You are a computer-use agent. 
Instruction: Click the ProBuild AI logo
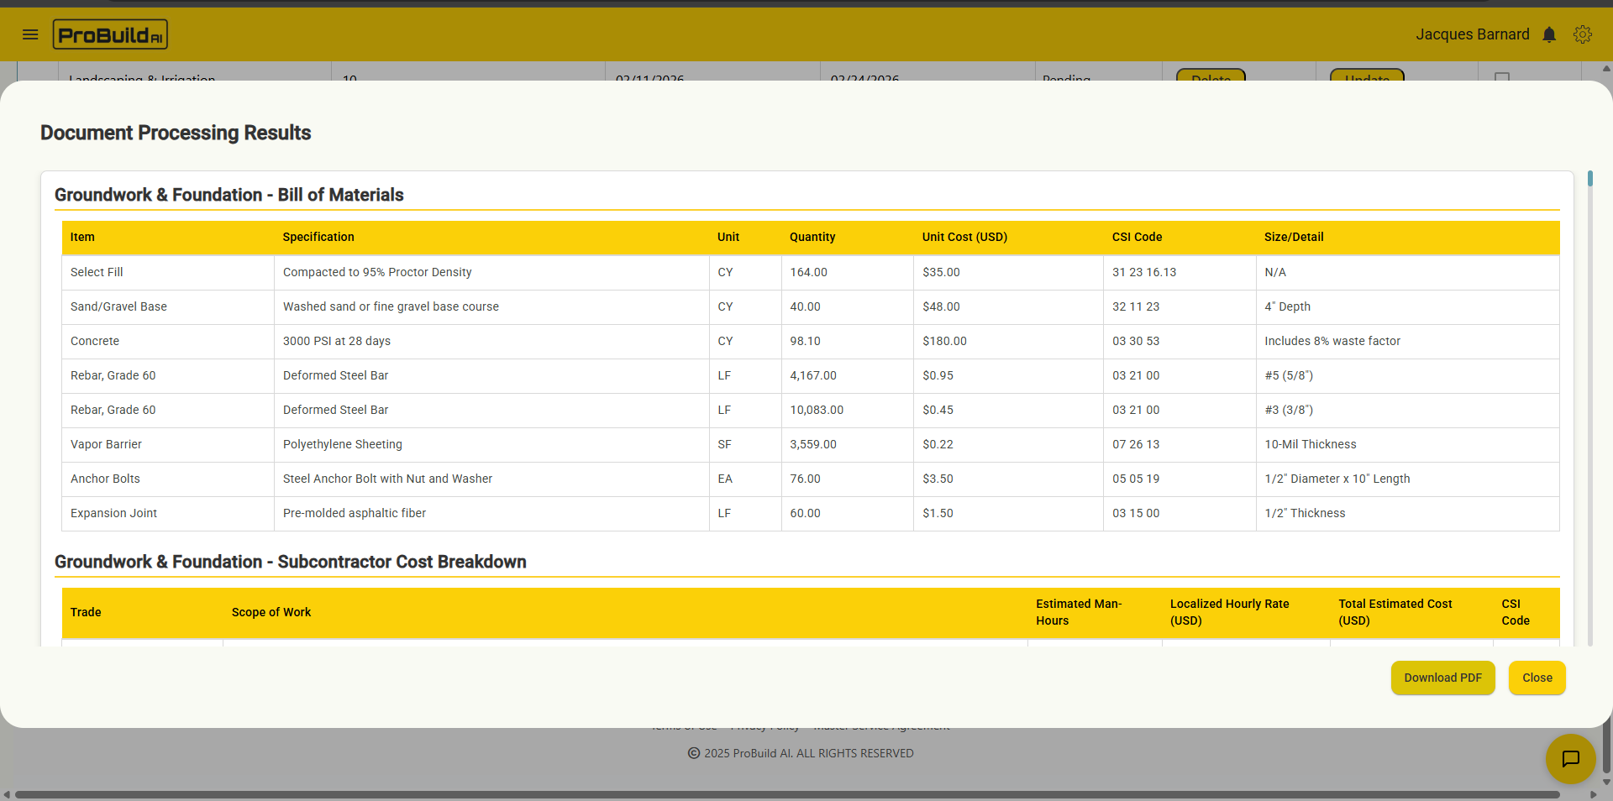tap(109, 34)
